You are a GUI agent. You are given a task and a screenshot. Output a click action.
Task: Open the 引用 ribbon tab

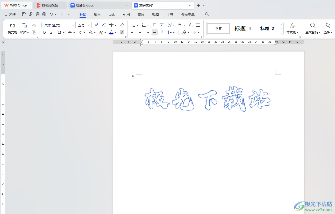point(126,14)
